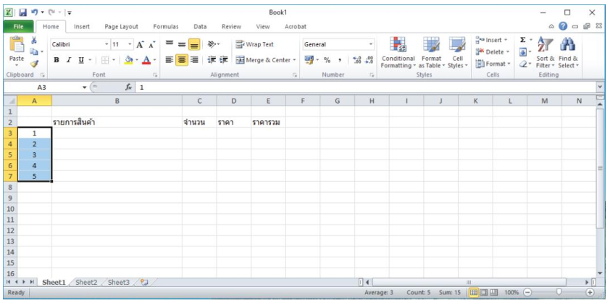Toggle bold formatting
Screen dimensions: 610x303
tap(57, 61)
